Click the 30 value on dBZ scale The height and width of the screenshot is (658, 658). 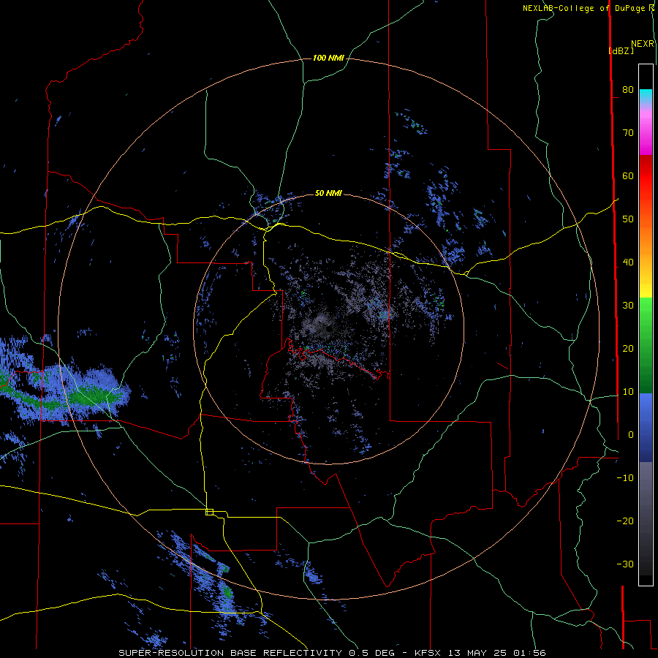click(x=628, y=305)
